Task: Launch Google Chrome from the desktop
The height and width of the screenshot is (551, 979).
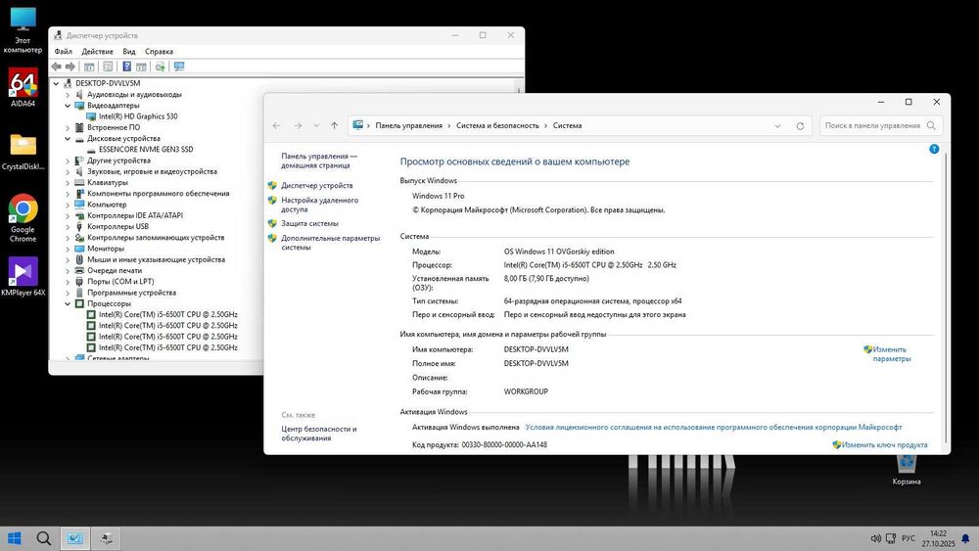Action: click(23, 218)
